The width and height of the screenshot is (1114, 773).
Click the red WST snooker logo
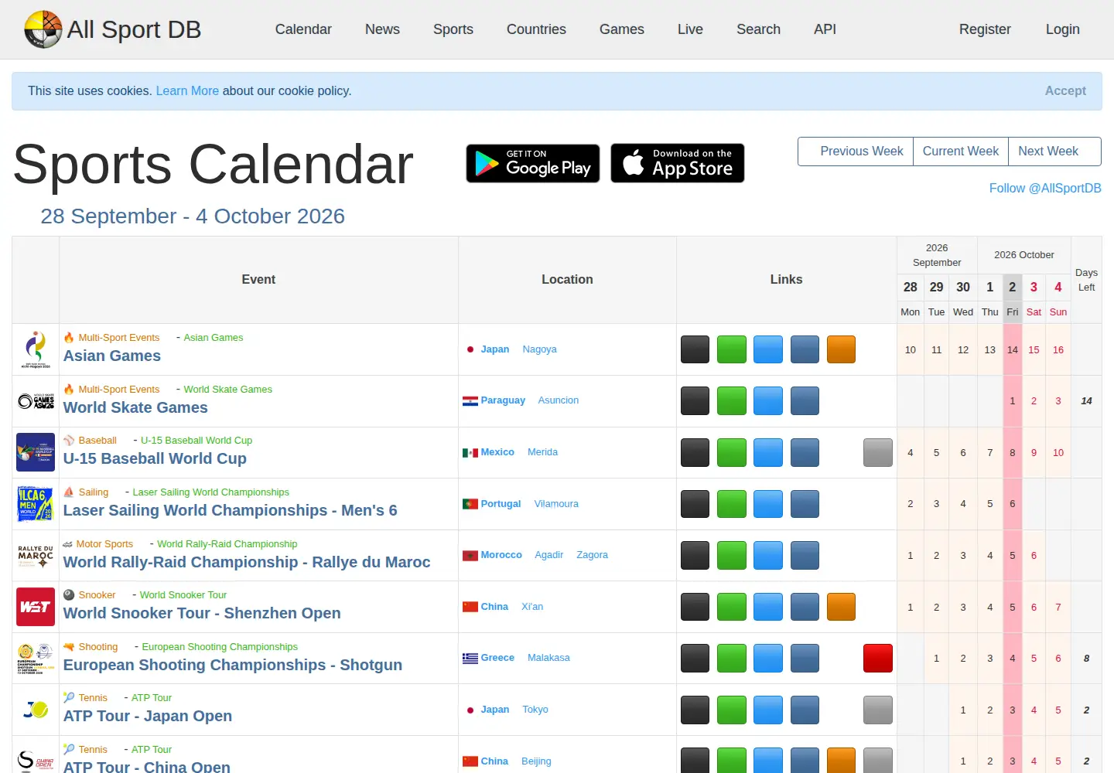36,607
